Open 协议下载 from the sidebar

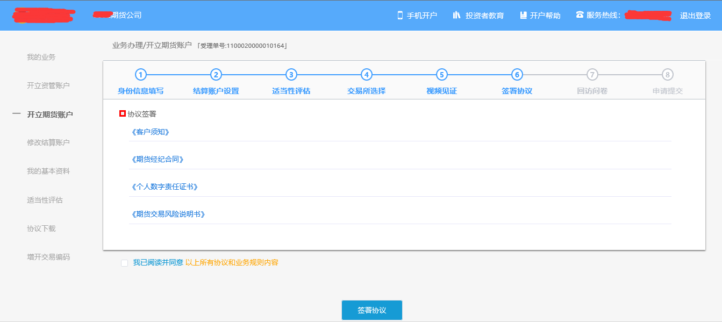click(x=41, y=228)
